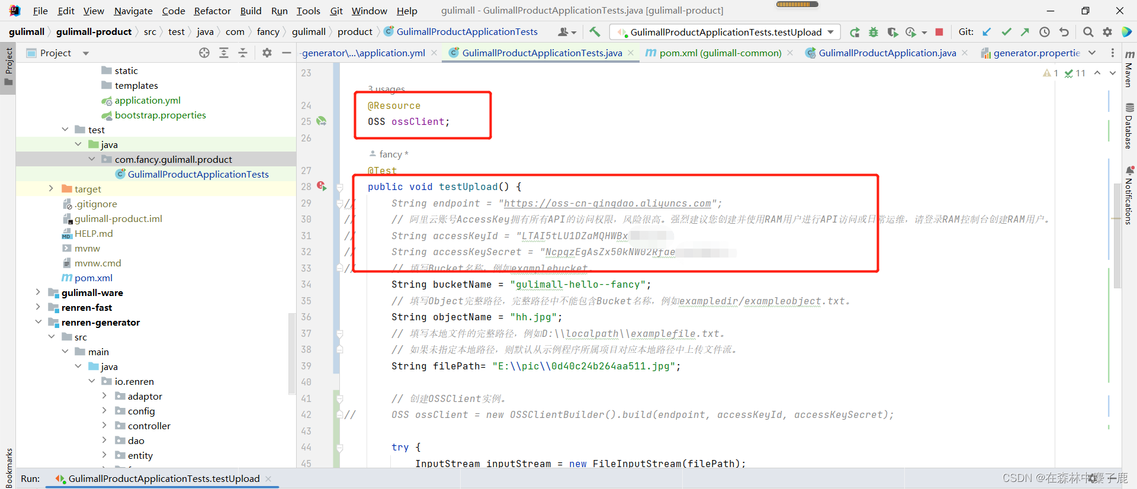The width and height of the screenshot is (1137, 489).
Task: Toggle code folding at line 28
Action: click(x=340, y=187)
